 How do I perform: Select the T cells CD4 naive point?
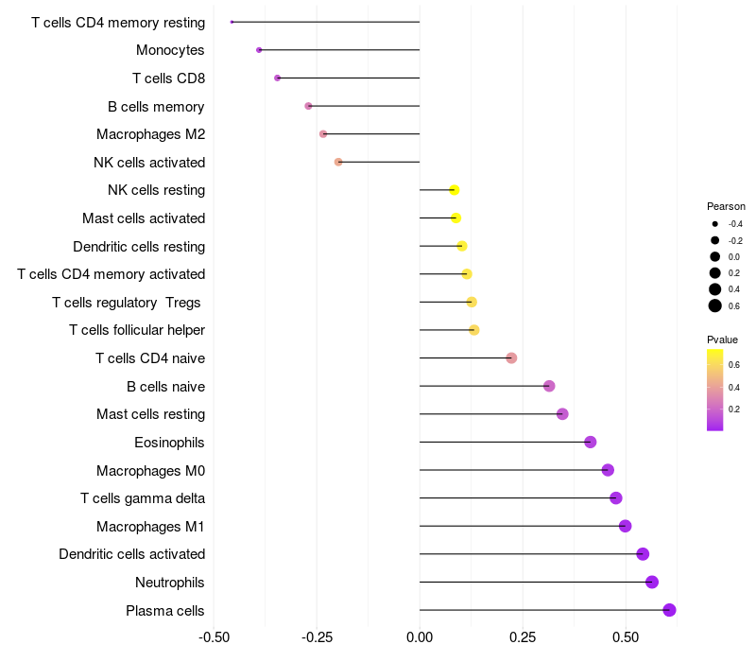511,357
